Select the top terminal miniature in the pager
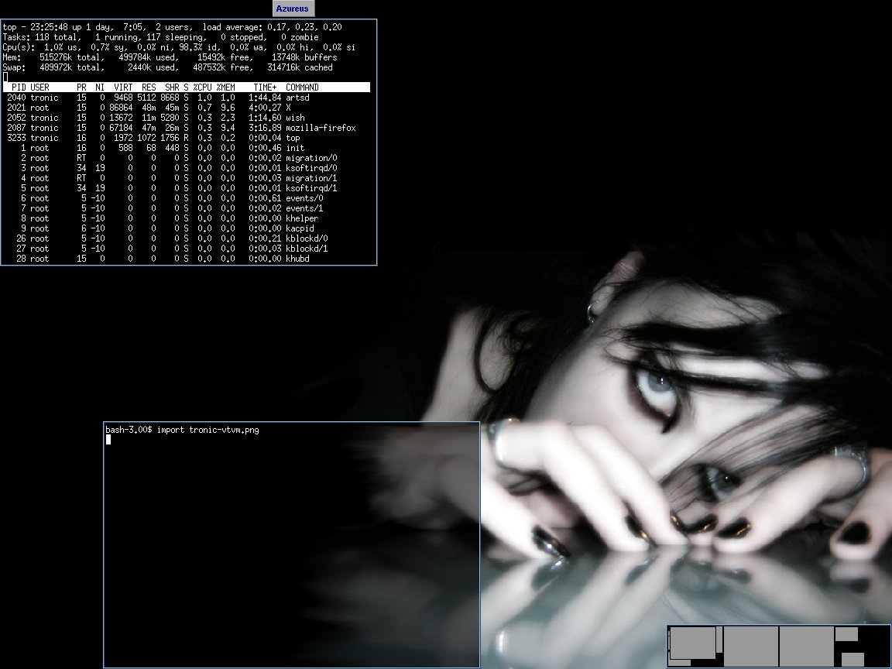 pyautogui.click(x=846, y=633)
